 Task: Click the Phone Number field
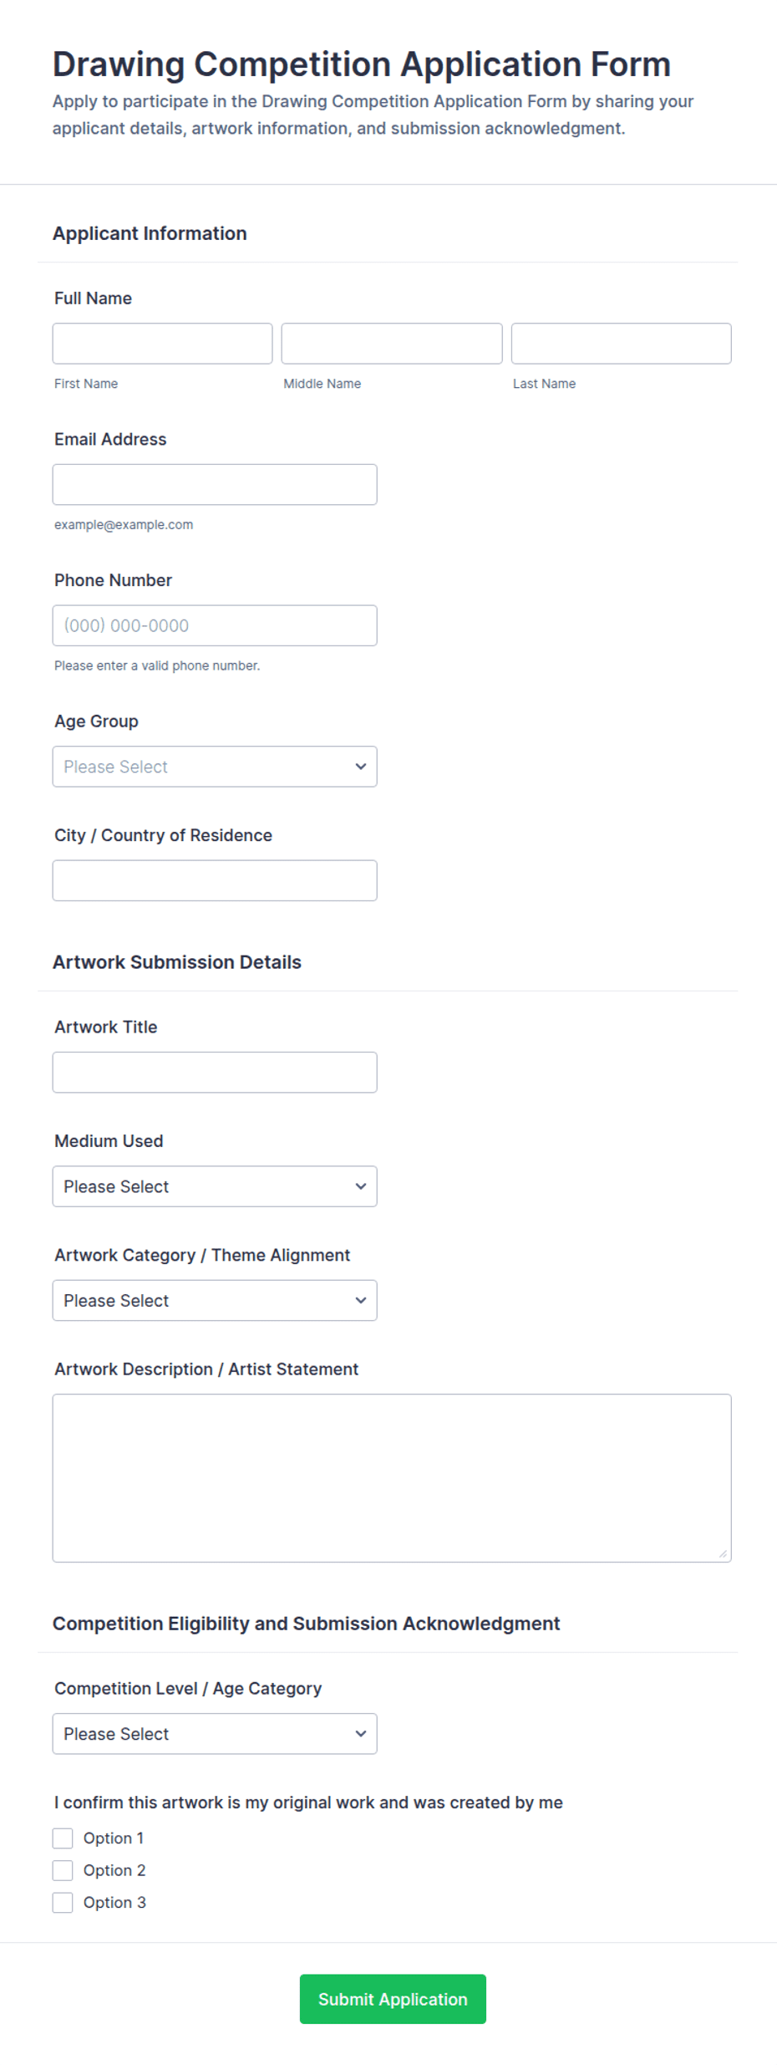point(215,625)
